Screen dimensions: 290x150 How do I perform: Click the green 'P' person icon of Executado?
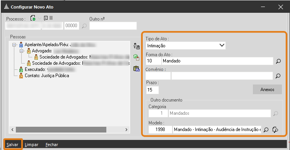point(21,69)
